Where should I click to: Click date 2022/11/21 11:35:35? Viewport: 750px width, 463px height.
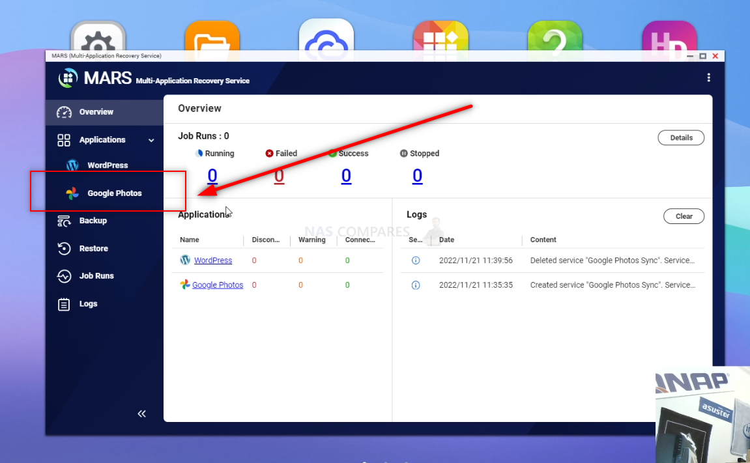click(476, 285)
